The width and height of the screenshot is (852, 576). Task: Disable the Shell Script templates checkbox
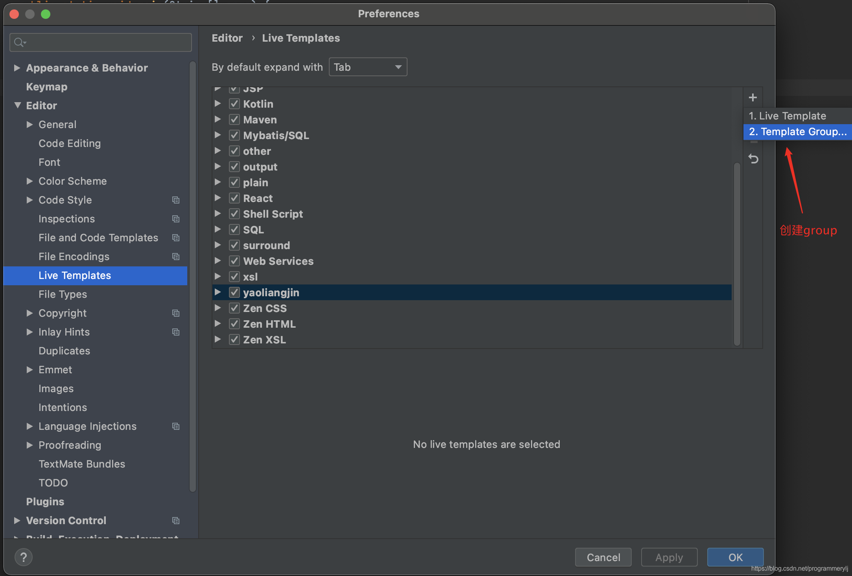[x=234, y=214]
